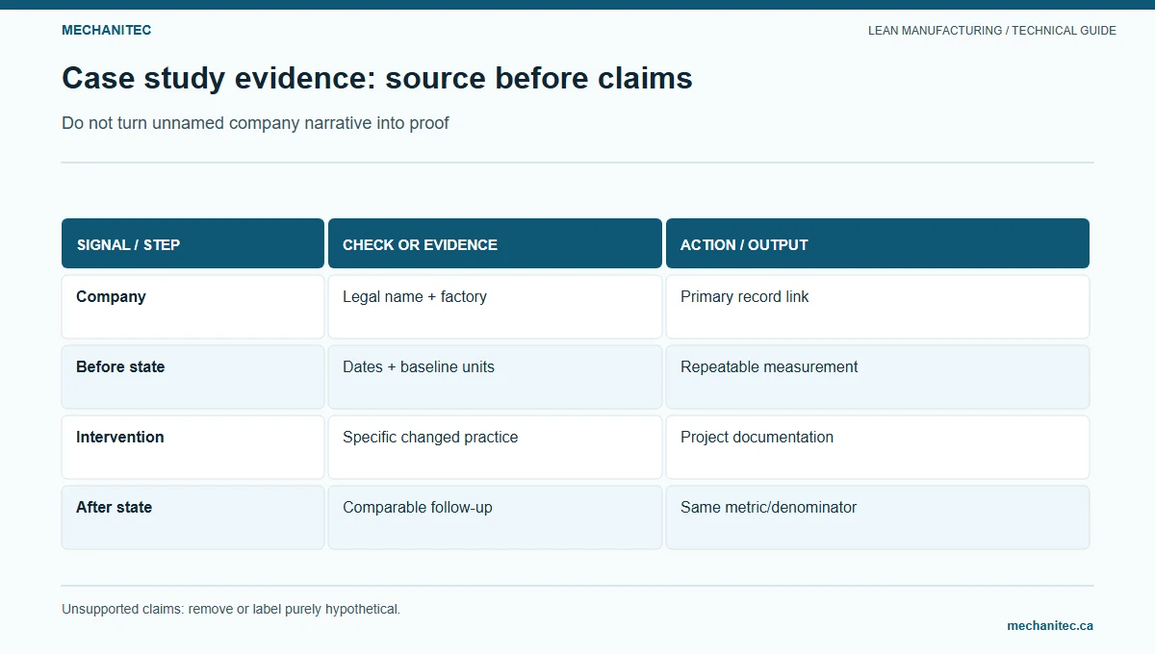Click the 'LEAN MANUFACTURING / TECHNICAL GUIDE' header text
1155x654 pixels.
(x=992, y=31)
